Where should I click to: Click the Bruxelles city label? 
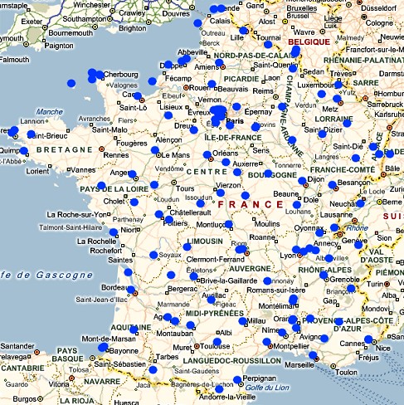(301, 8)
